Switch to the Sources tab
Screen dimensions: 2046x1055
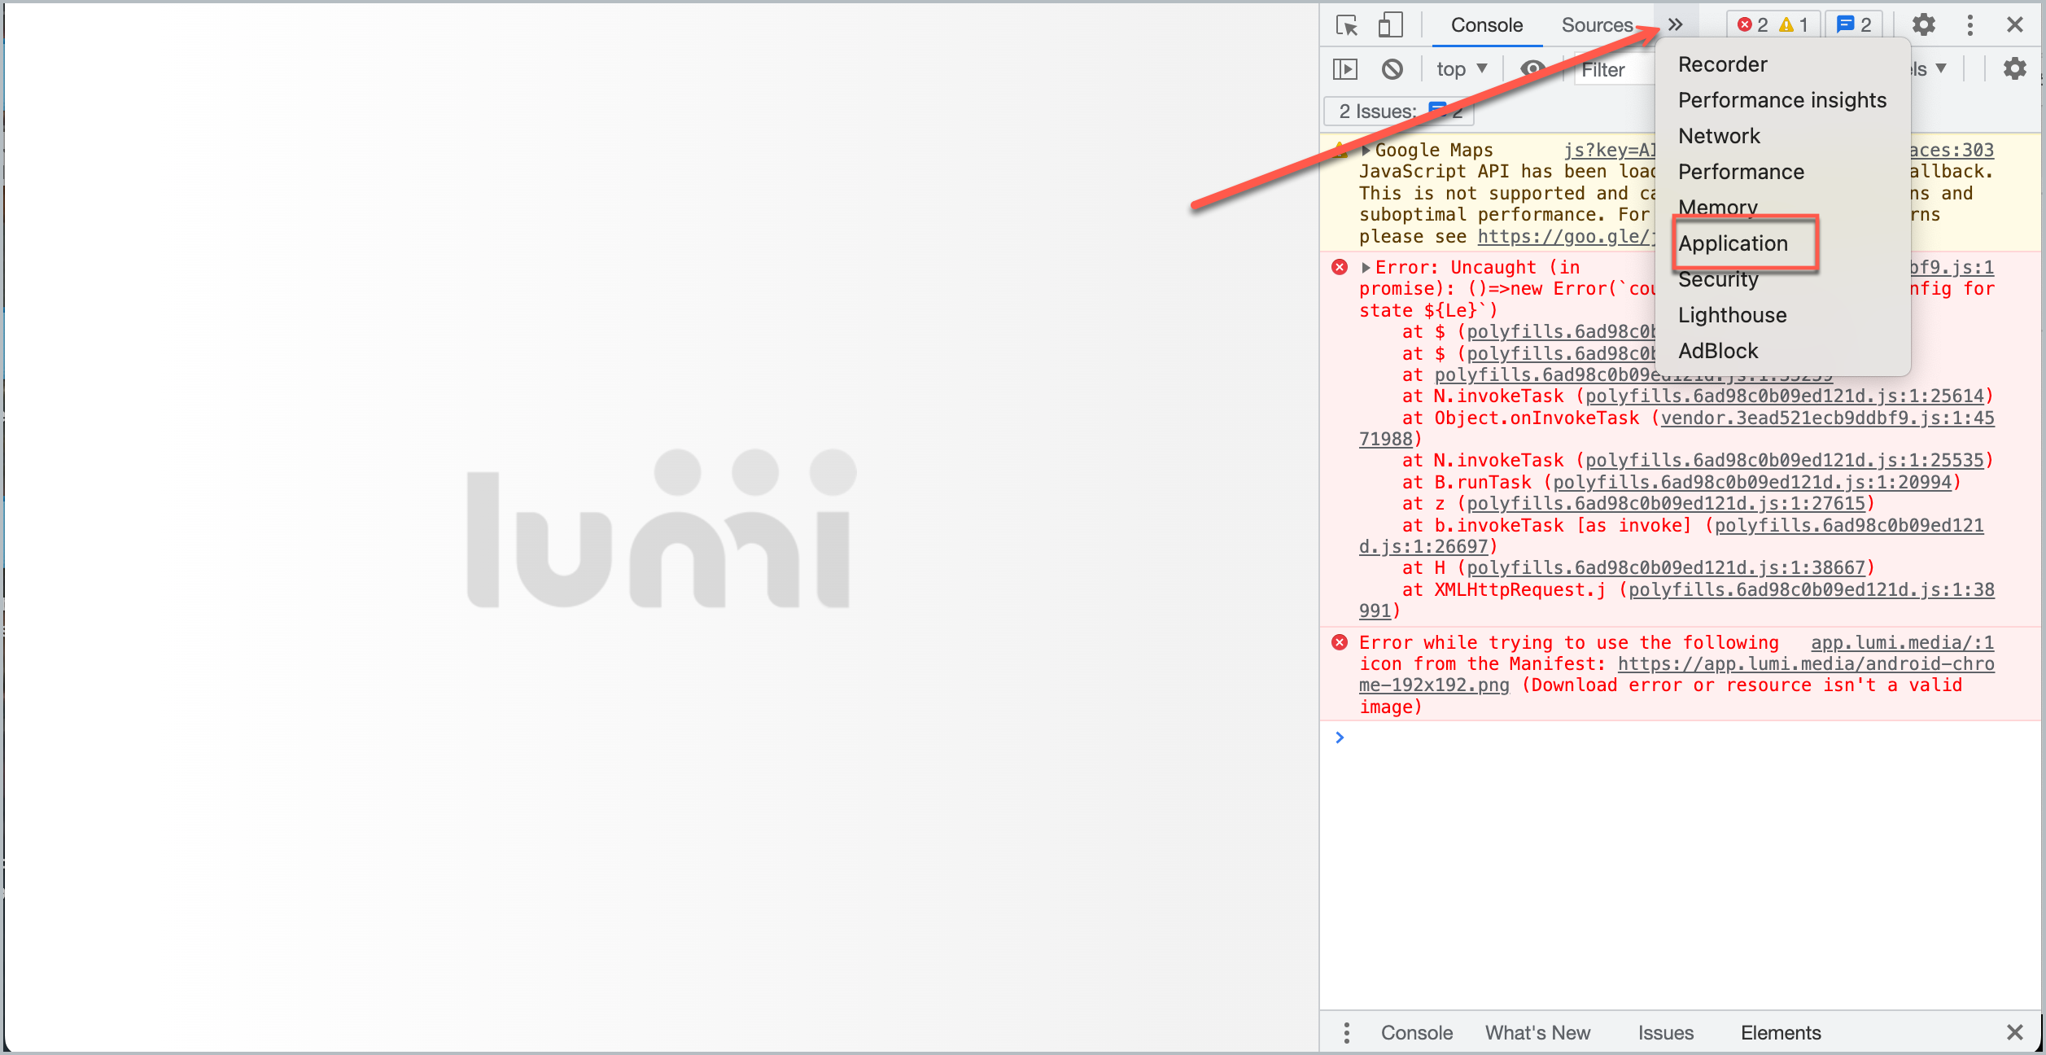[1597, 25]
